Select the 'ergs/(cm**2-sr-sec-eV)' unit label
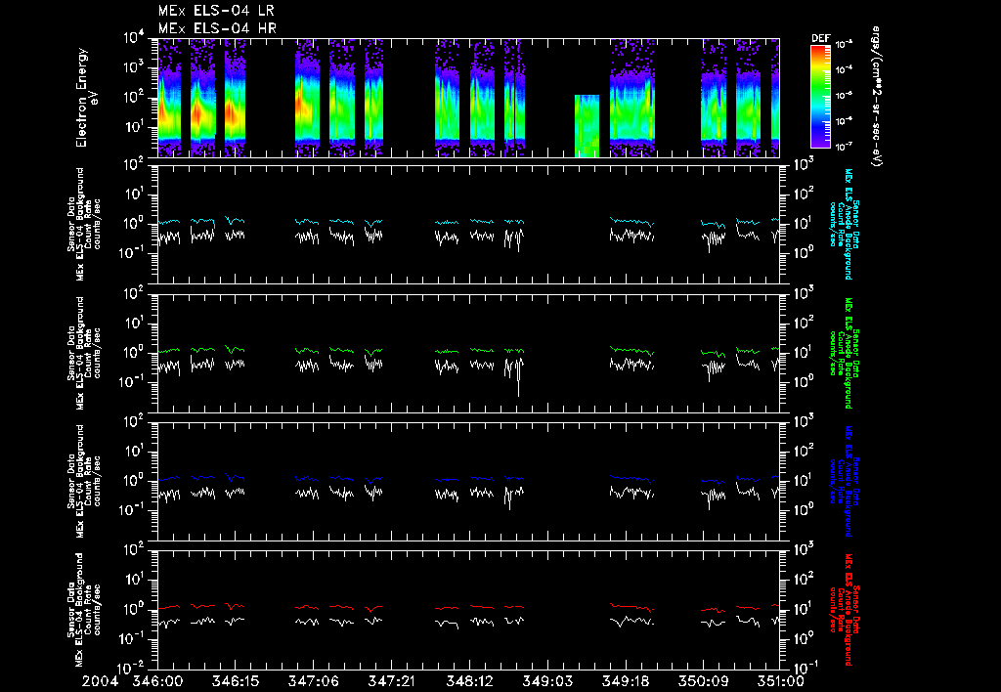Viewport: 1001px width, 692px height. [876, 97]
